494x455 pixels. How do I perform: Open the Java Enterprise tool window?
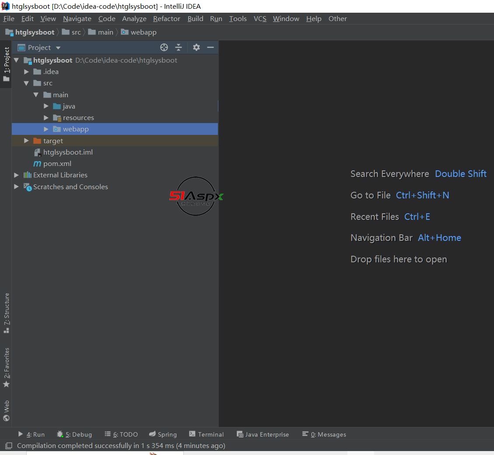[263, 434]
